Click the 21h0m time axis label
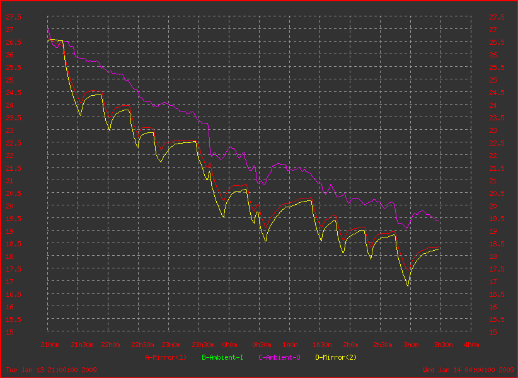The width and height of the screenshot is (518, 378). [x=50, y=345]
